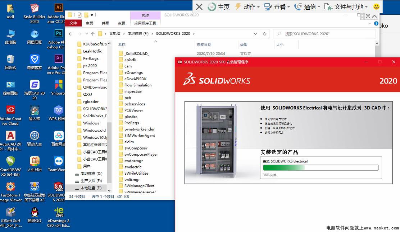Click the refresh button beside address bar
Screen dimensions: 400x232
coord(265,34)
